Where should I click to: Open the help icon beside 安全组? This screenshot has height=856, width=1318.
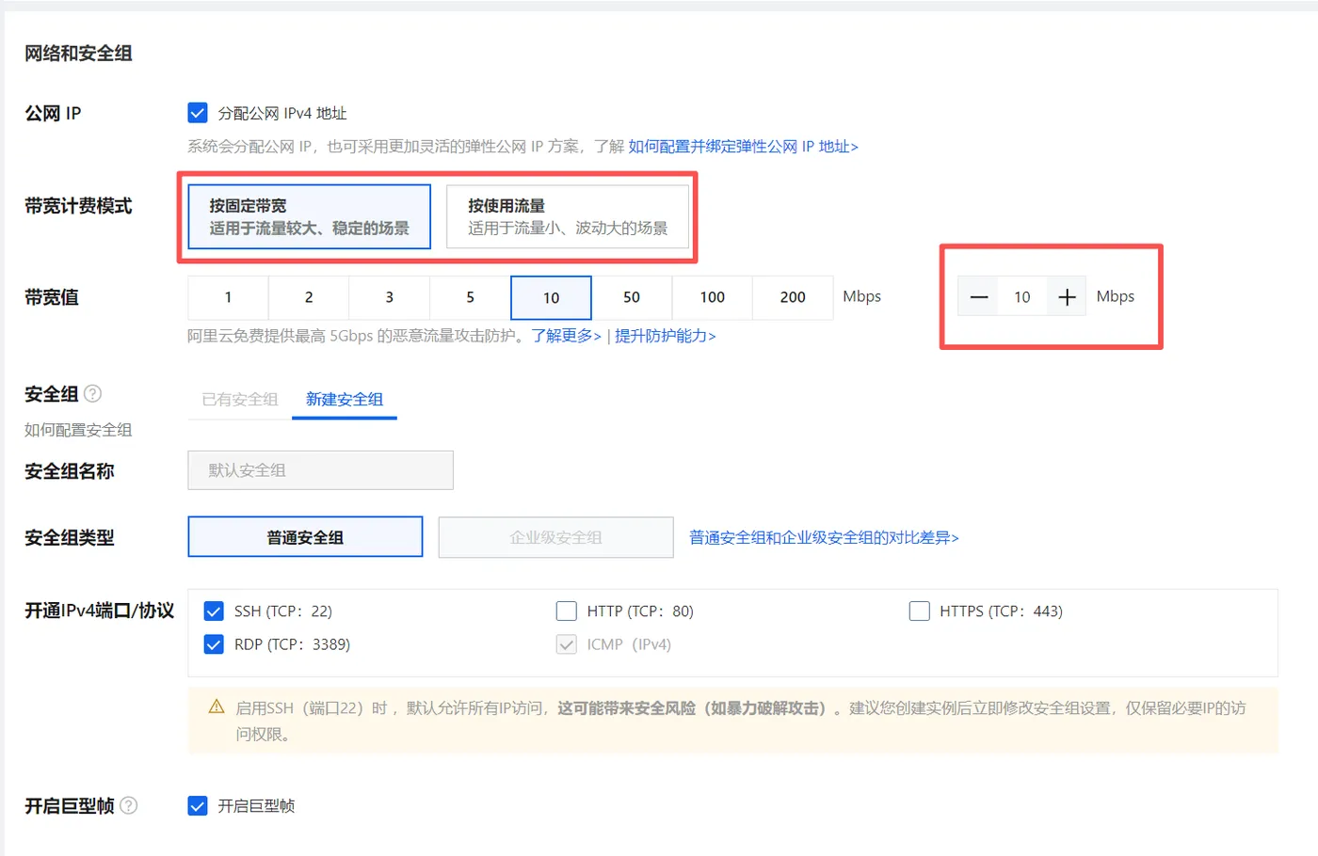pyautogui.click(x=92, y=394)
